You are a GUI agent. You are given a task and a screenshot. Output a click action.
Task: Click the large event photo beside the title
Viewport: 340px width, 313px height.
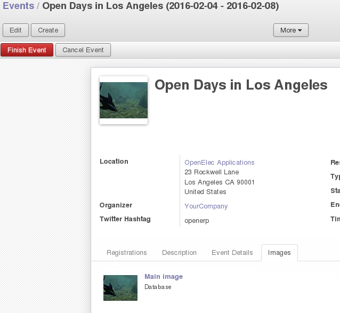(x=124, y=100)
